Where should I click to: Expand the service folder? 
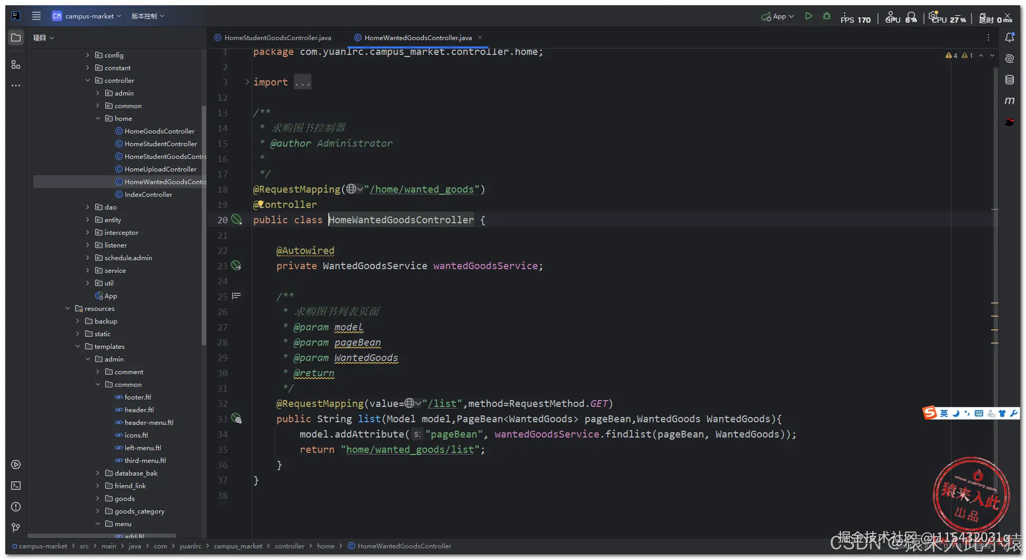point(88,270)
